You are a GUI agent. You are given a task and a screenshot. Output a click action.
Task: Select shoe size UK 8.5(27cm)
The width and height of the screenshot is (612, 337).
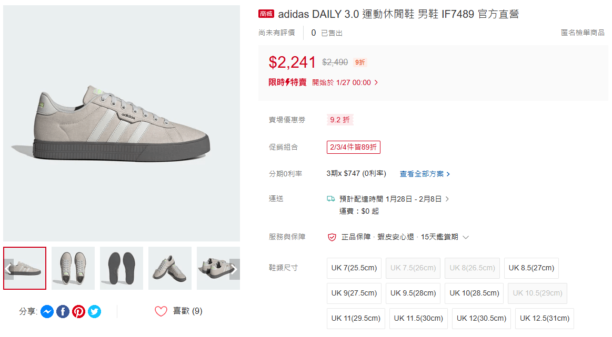pos(531,268)
